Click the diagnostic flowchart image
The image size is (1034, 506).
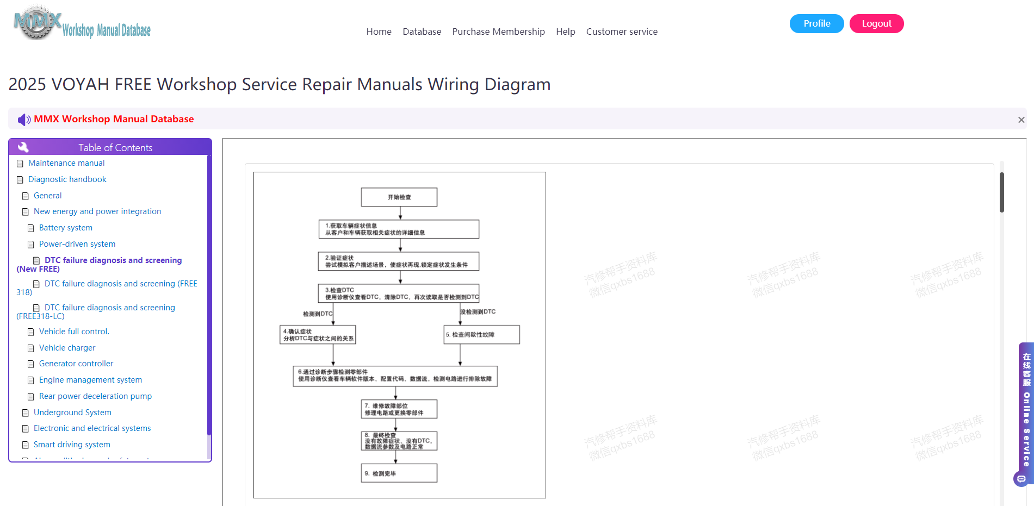pyautogui.click(x=400, y=335)
